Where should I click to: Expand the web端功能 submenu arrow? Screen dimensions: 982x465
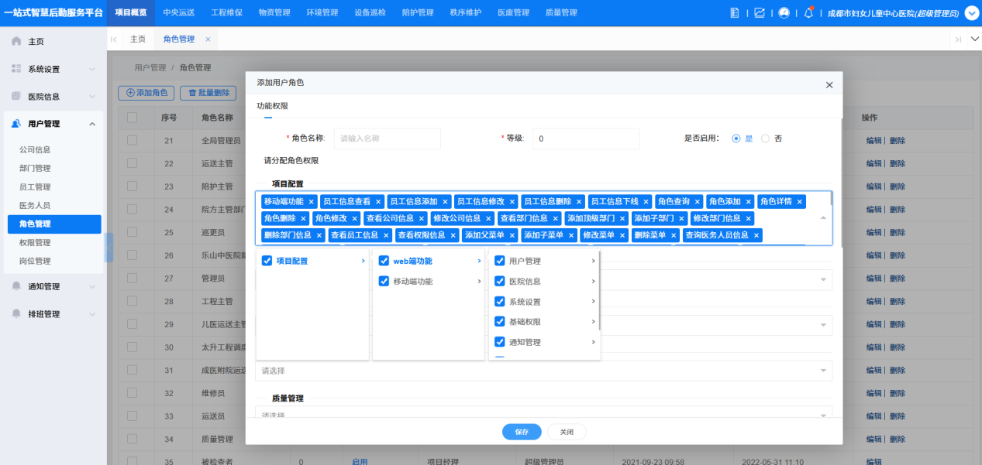479,262
